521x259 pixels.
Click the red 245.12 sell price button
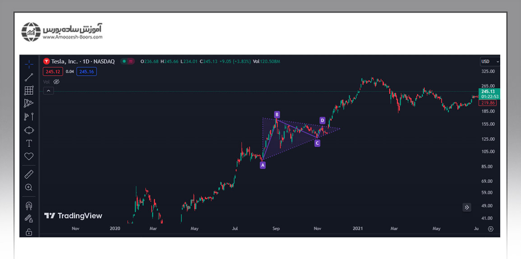(53, 71)
